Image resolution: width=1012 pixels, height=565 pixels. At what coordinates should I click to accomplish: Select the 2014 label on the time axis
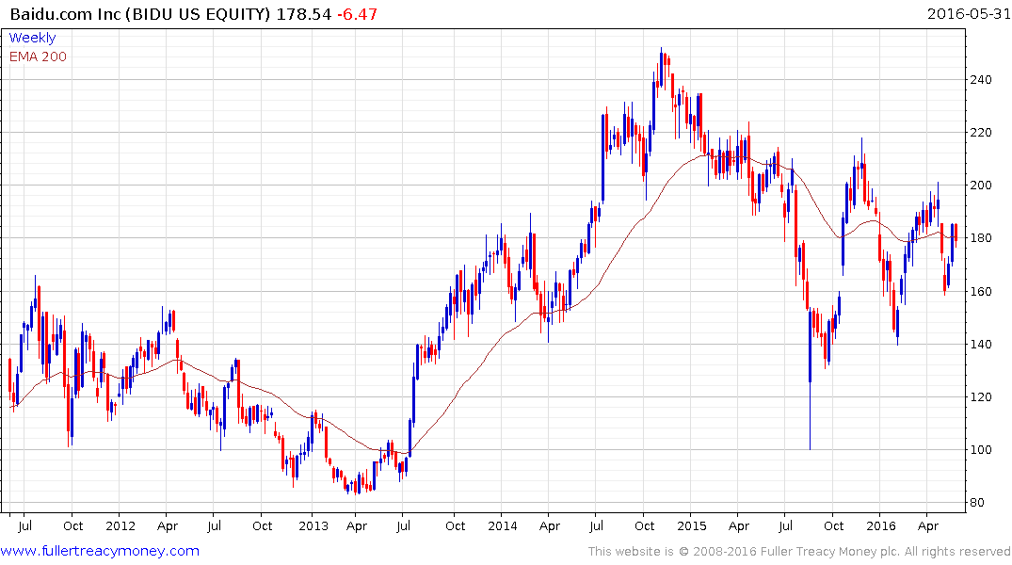point(503,525)
